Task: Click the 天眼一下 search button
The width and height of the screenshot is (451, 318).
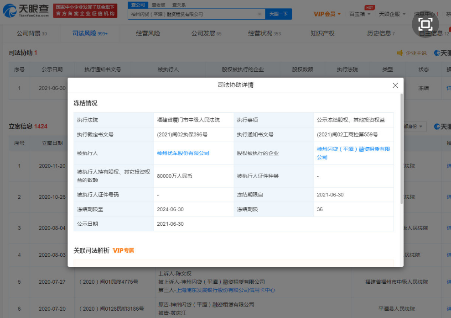Action: tap(279, 14)
